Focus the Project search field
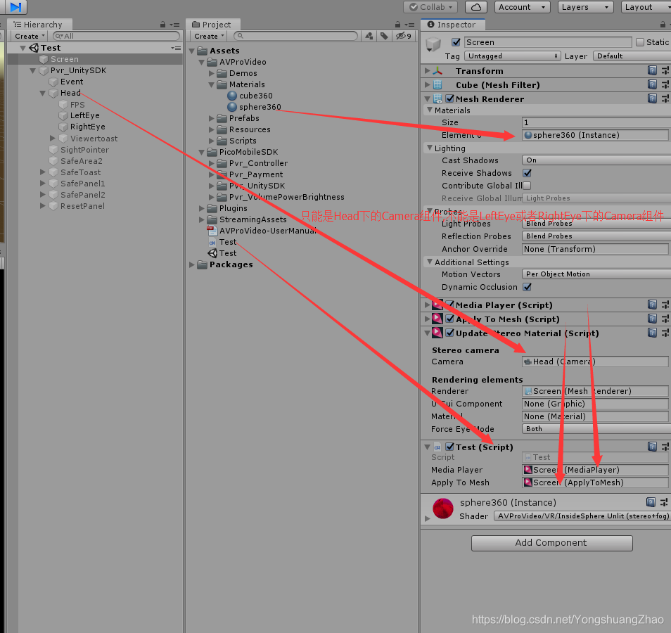This screenshot has height=633, width=671. [x=295, y=36]
